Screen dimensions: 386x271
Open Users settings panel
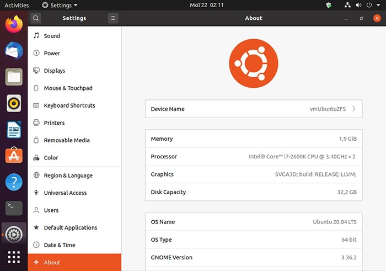pyautogui.click(x=74, y=210)
